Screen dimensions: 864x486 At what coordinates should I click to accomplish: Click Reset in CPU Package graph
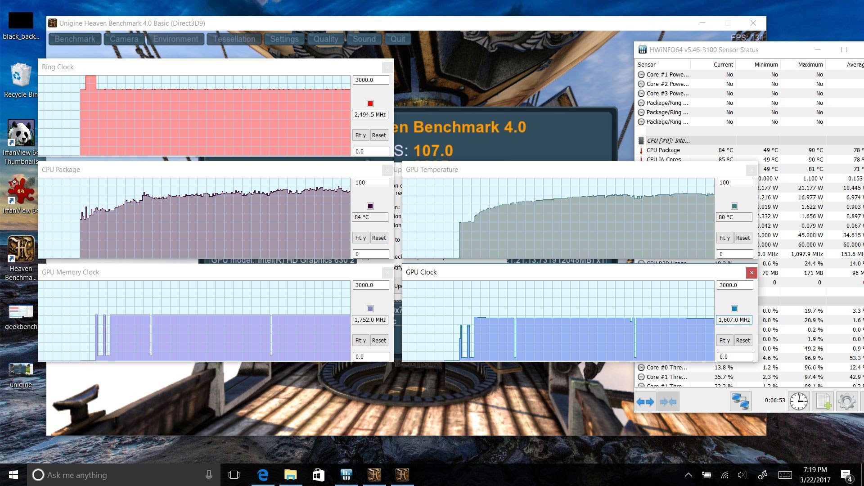click(x=379, y=238)
